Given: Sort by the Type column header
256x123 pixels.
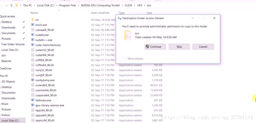Looking at the screenshot, I should [122, 13].
